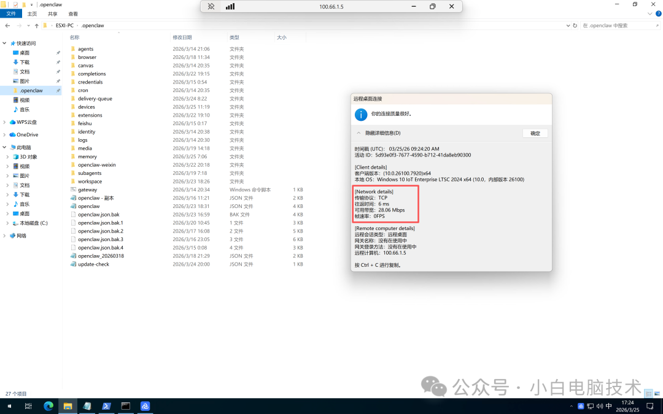Screen dimensions: 663x414
Task: Open the terminal window taskbar icon
Action: pos(126,406)
